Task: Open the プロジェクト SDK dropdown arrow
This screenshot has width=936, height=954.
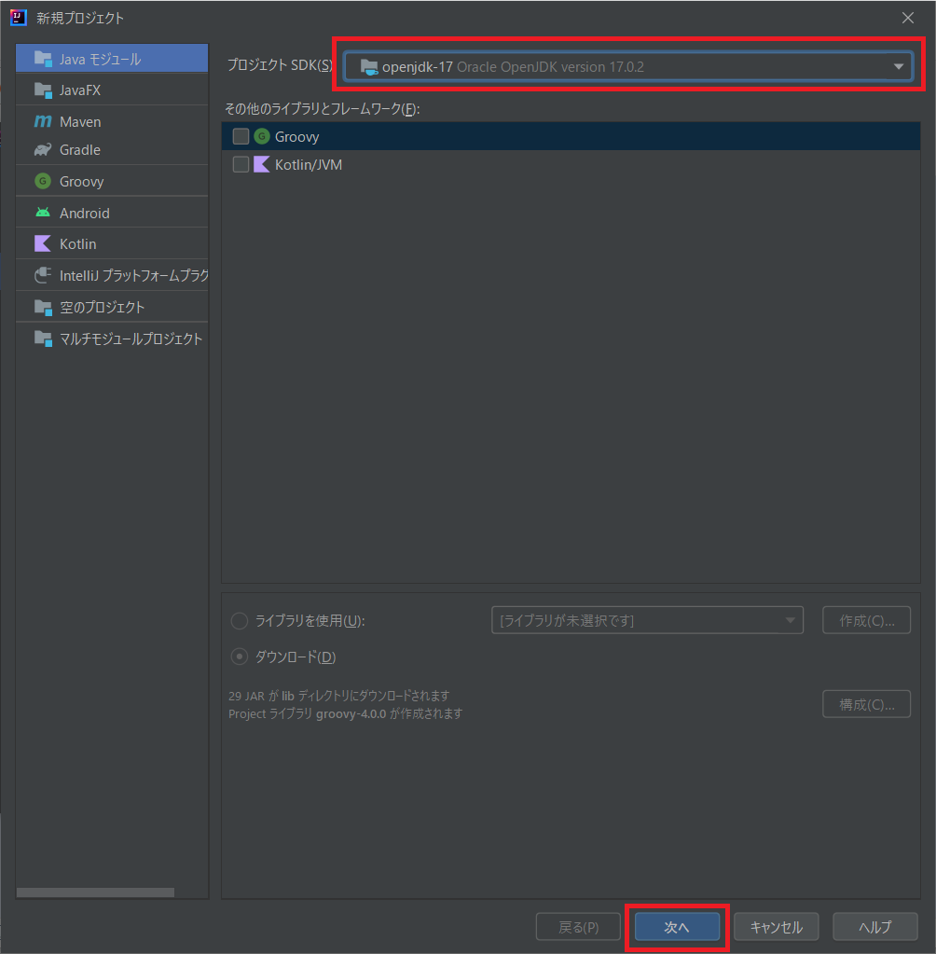Action: point(899,67)
